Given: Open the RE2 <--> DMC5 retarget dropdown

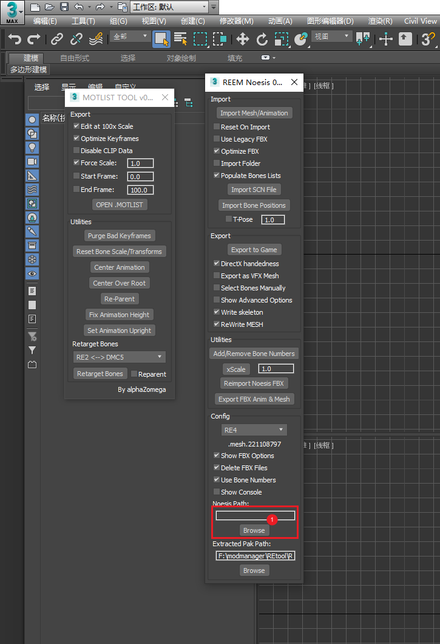Looking at the screenshot, I should (x=120, y=357).
